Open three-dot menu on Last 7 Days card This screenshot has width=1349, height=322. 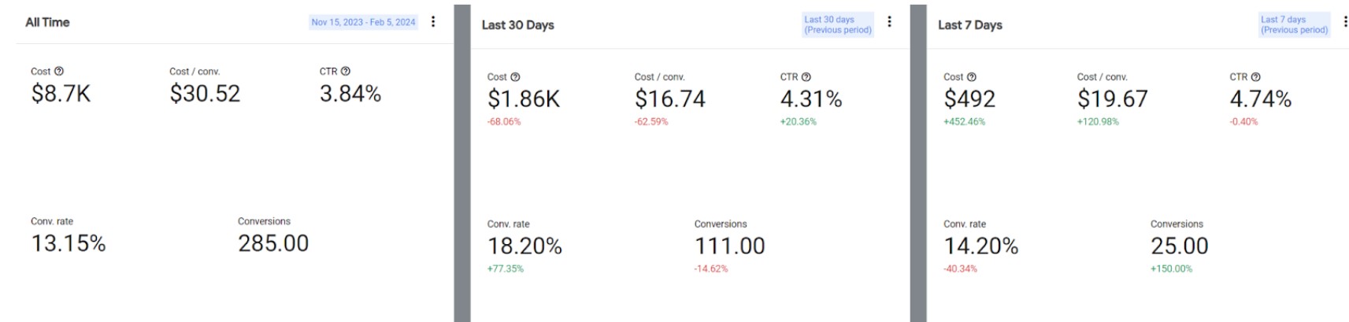tap(1345, 22)
